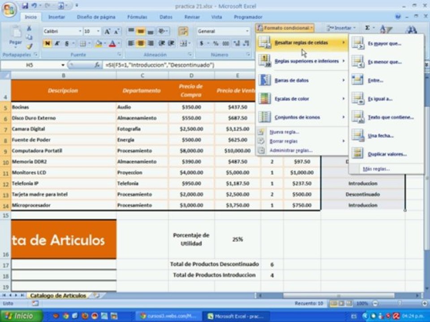Save the workbook from quick access toolbar
The height and width of the screenshot is (322, 430).
[x=25, y=5]
